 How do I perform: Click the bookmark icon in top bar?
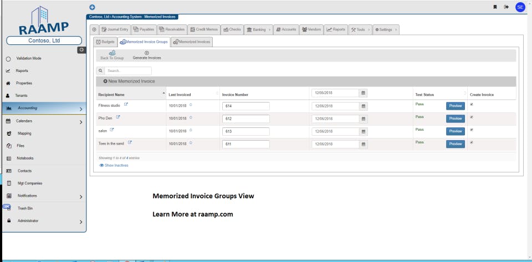point(495,7)
